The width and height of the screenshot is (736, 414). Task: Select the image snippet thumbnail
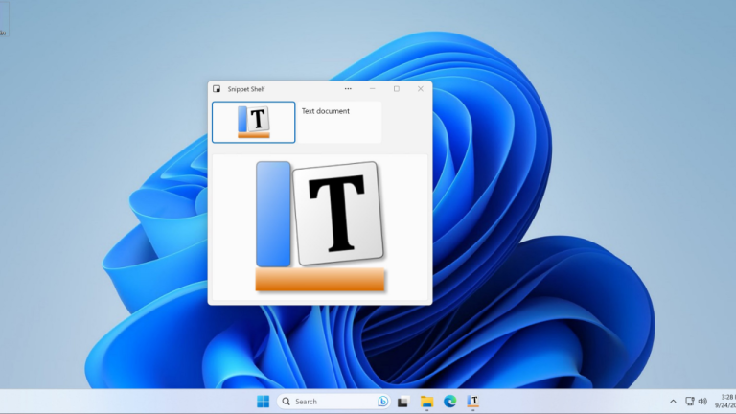tap(253, 122)
